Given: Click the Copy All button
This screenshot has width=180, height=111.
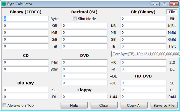Looking at the screenshot, I should (134, 105).
